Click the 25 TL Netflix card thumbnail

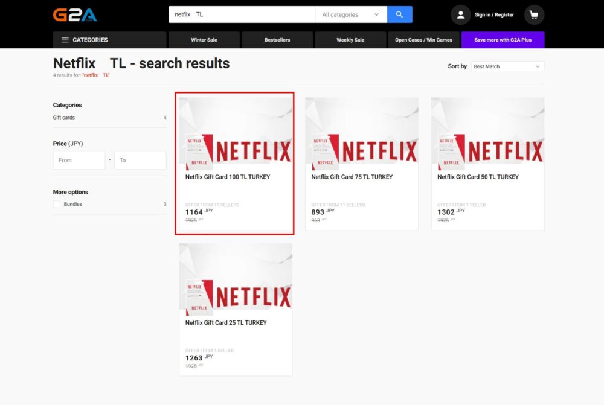click(236, 279)
